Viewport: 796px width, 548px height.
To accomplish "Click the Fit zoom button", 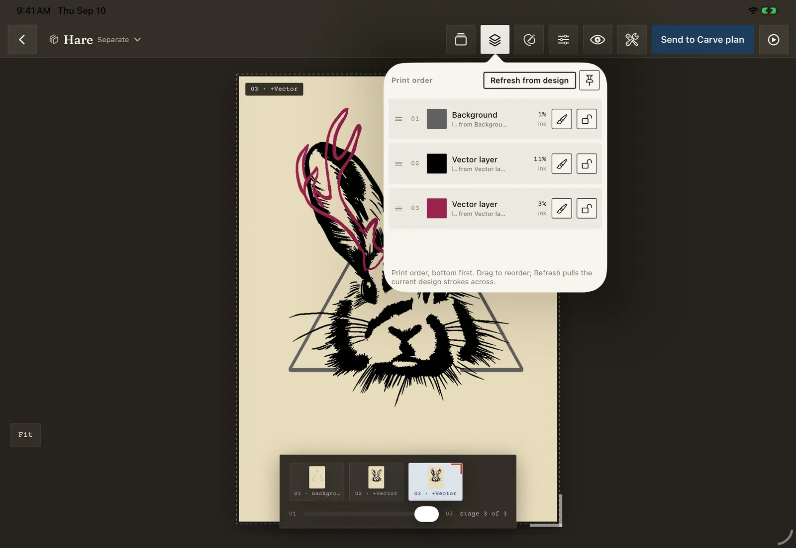I will click(25, 435).
